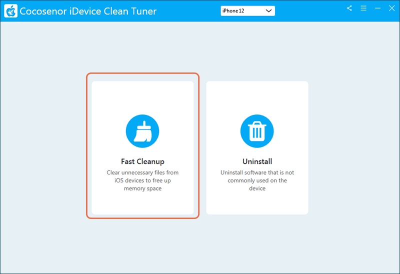Select the Fast Cleanup title text
This screenshot has width=400, height=274.
(x=142, y=161)
